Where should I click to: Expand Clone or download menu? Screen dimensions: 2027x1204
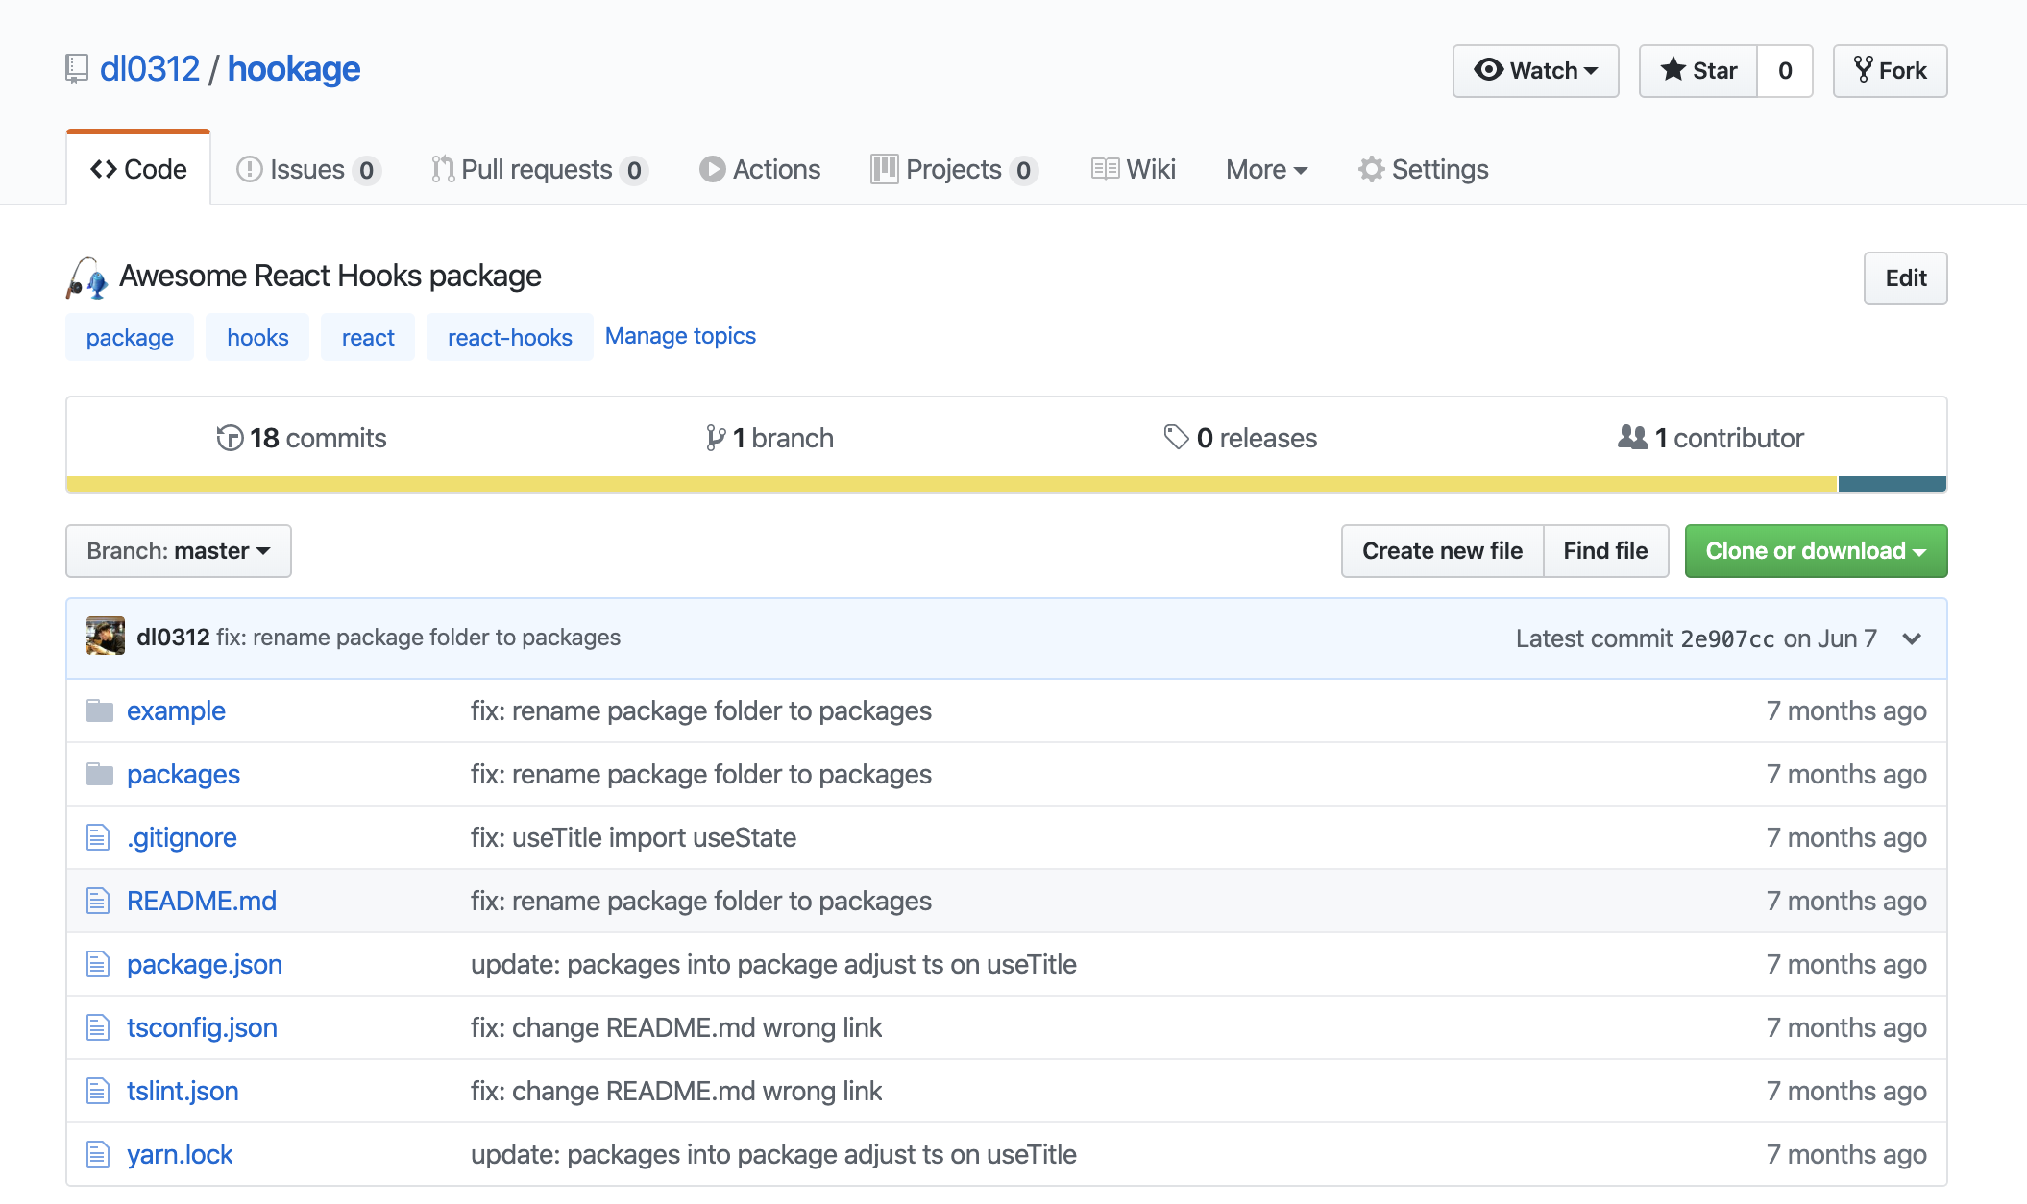coord(1816,551)
